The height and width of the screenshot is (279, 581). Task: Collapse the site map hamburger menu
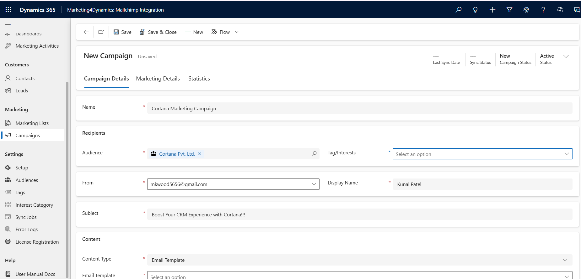[8, 26]
